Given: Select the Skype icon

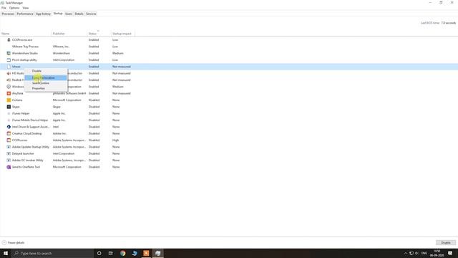Looking at the screenshot, I should tap(9, 107).
